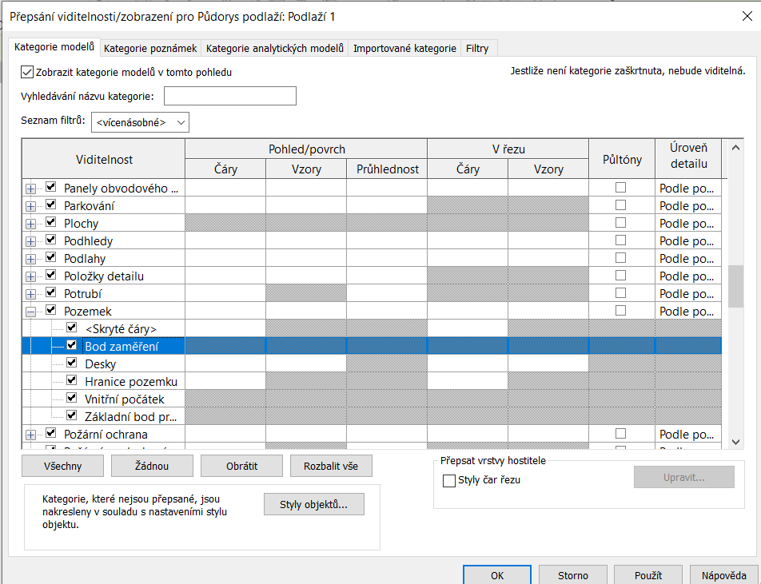Enable Půltóny checkbox for Parkování row
This screenshot has width=761, height=584.
pos(620,205)
